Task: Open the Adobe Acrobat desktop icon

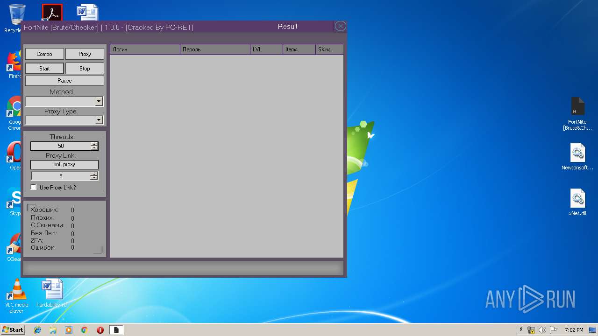Action: pos(52,13)
